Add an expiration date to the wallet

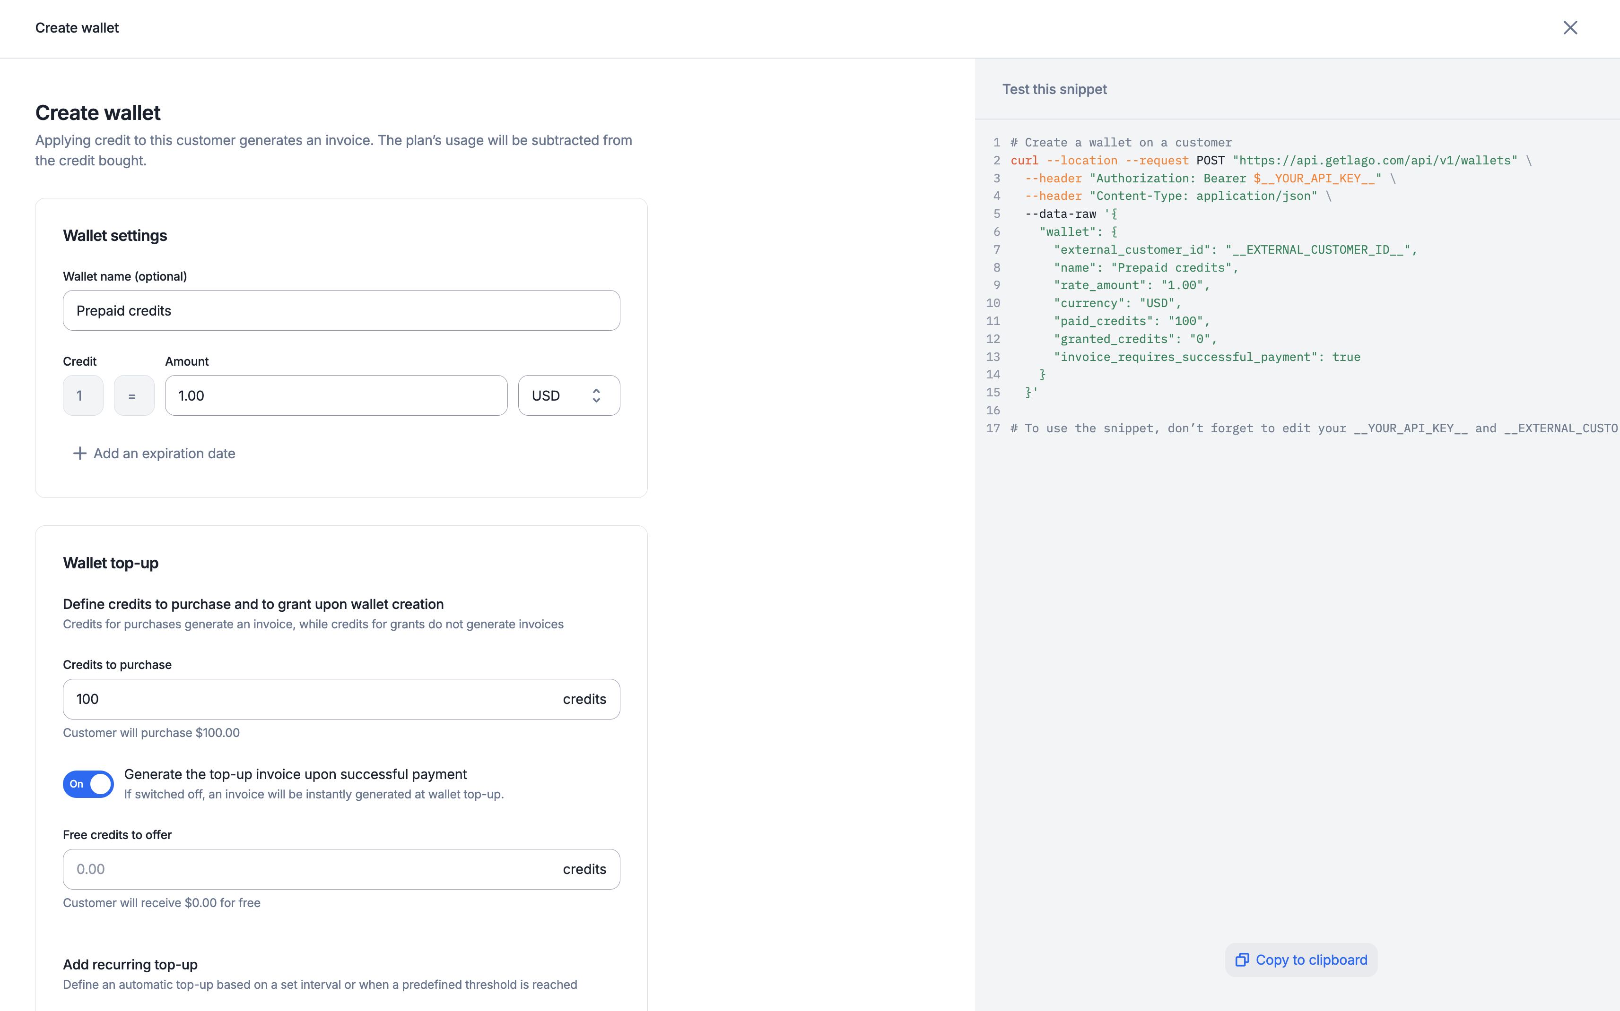pos(165,454)
